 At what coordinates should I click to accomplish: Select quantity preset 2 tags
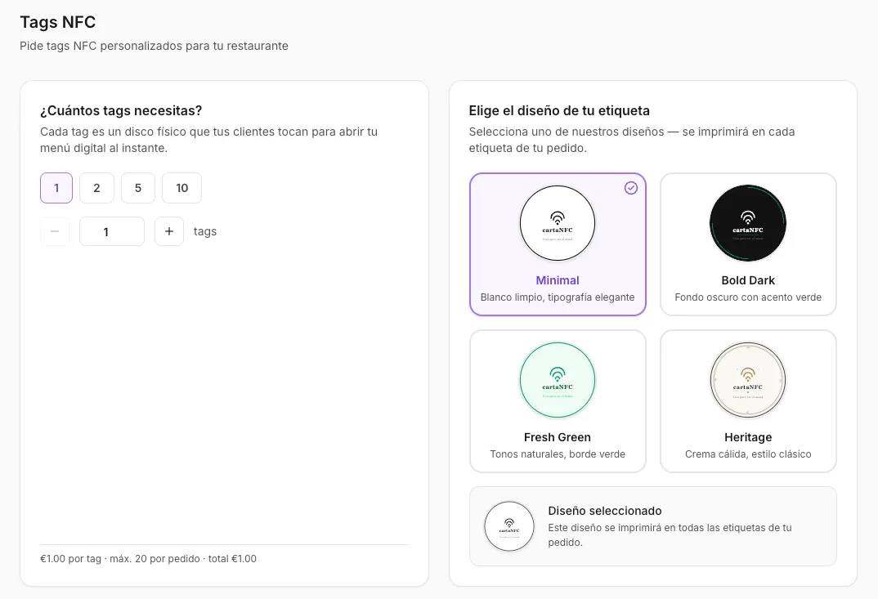pos(96,187)
